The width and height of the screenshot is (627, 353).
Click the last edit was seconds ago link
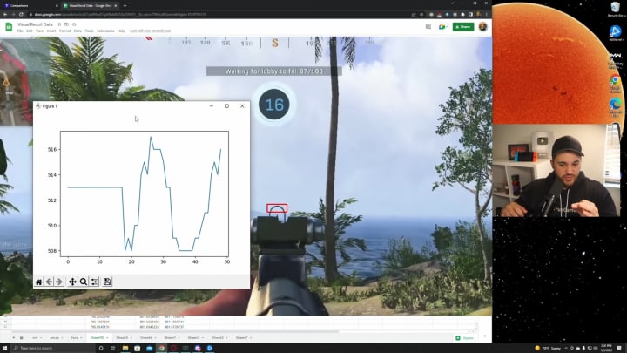(151, 31)
